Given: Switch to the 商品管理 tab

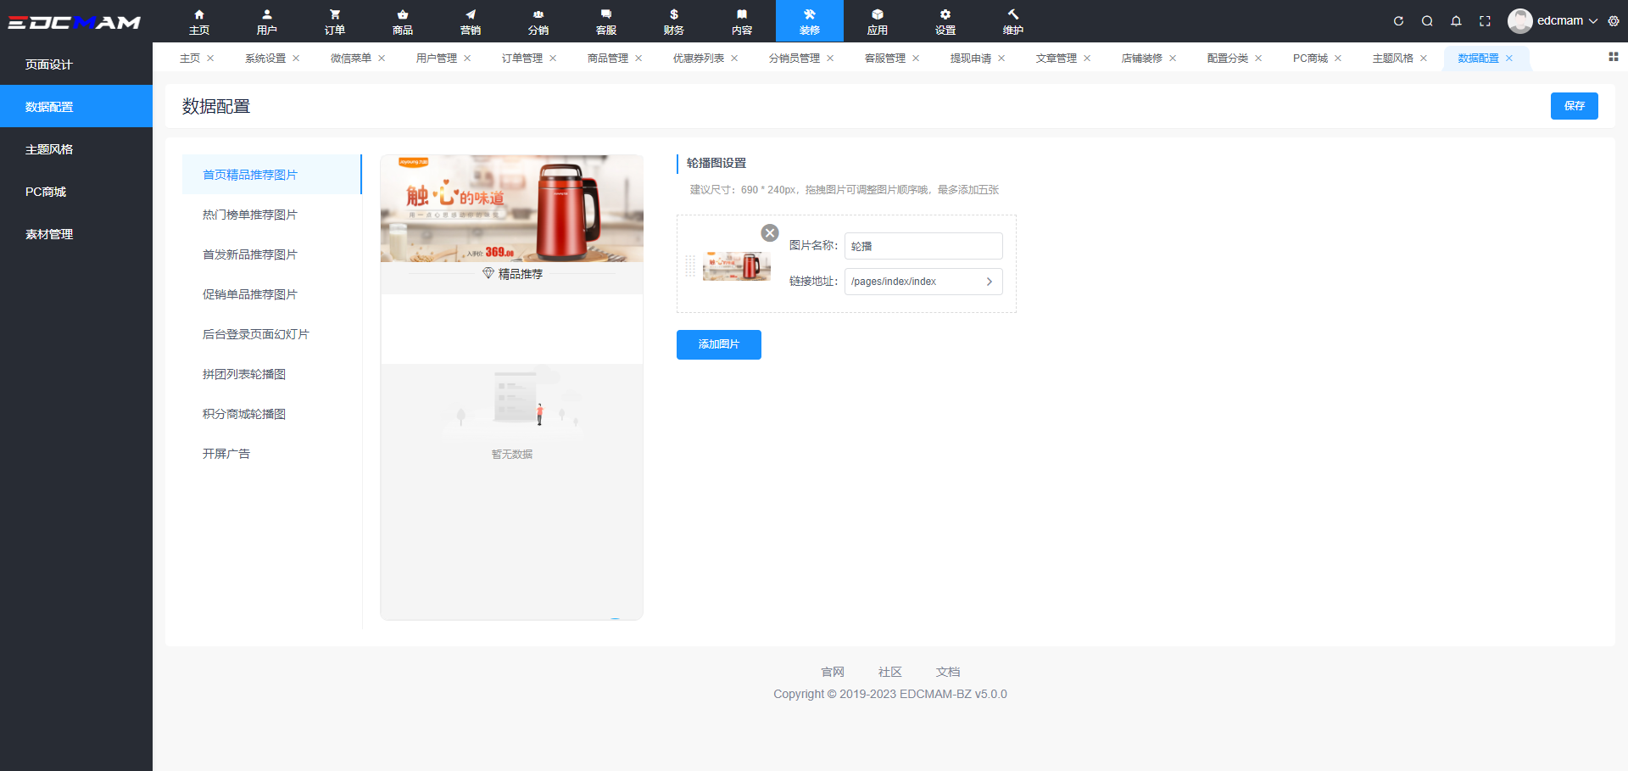Looking at the screenshot, I should click(x=607, y=59).
